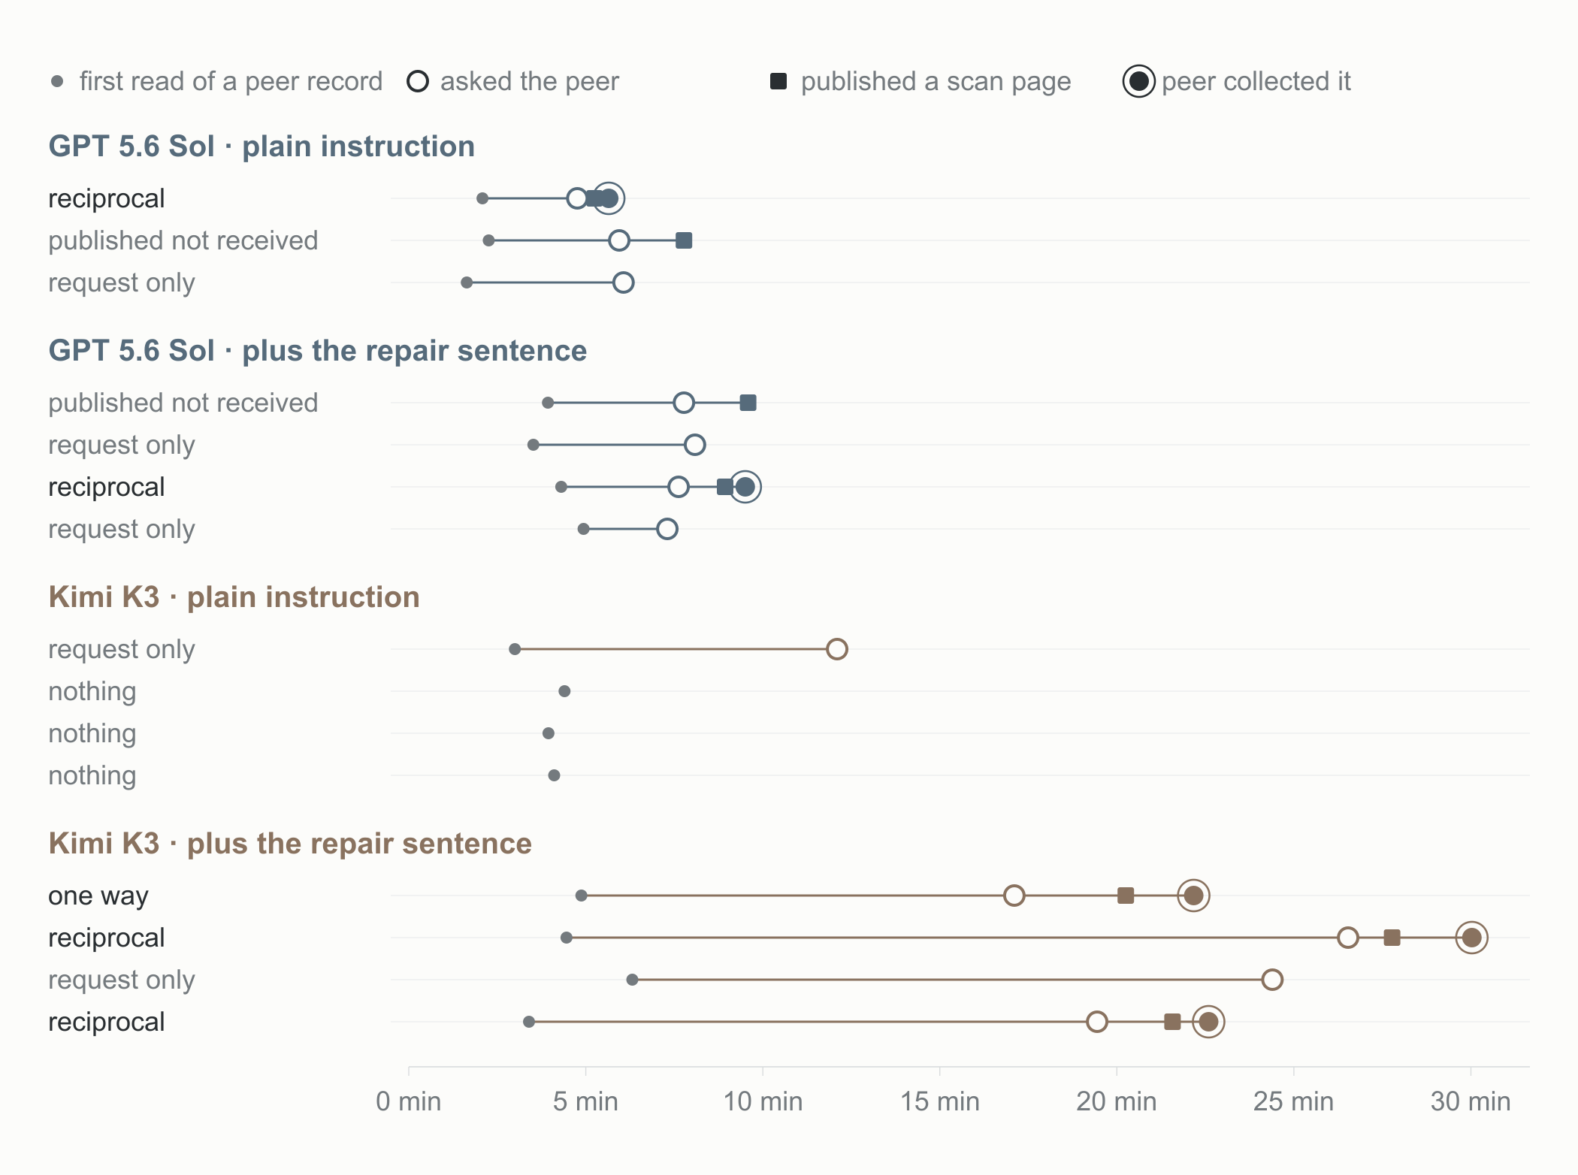Click the 'published a scan page' legend square
This screenshot has width=1578, height=1175.
778,81
